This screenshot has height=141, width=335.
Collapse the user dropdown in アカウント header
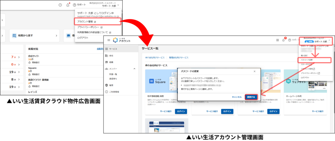coord(329,41)
